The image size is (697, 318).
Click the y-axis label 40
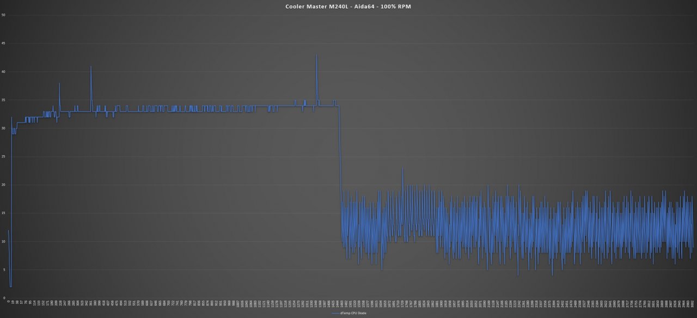tap(4, 72)
